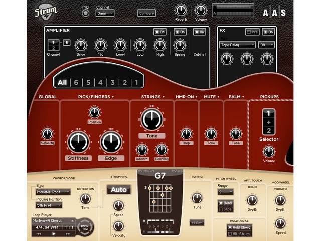Click the Global Velocity knob
321x241 pixels.
(47, 134)
